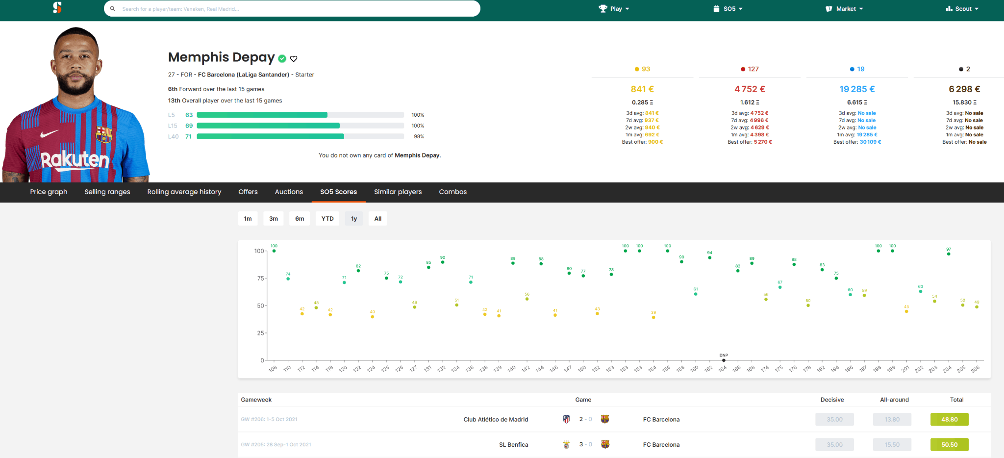
Task: Click the L15 score progress bar
Action: tap(300, 126)
